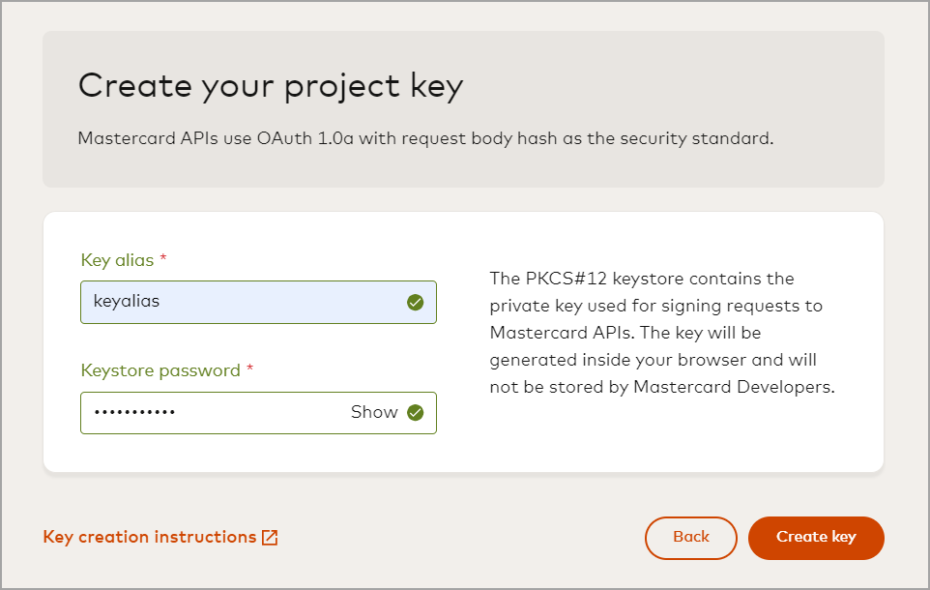Click the "Key alias" field label
This screenshot has width=930, height=590.
click(117, 260)
